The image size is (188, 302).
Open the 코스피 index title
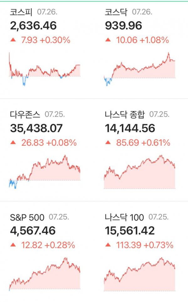(x=21, y=12)
